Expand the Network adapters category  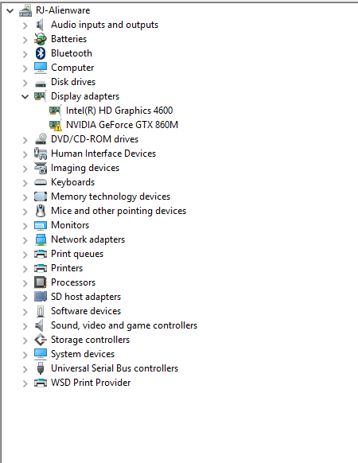tap(25, 240)
